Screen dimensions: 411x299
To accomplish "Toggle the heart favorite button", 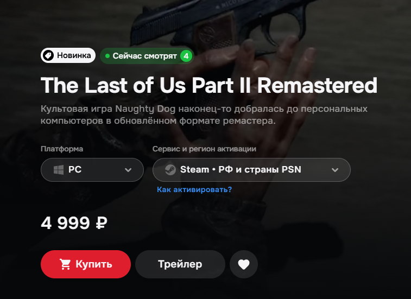I will (x=244, y=264).
